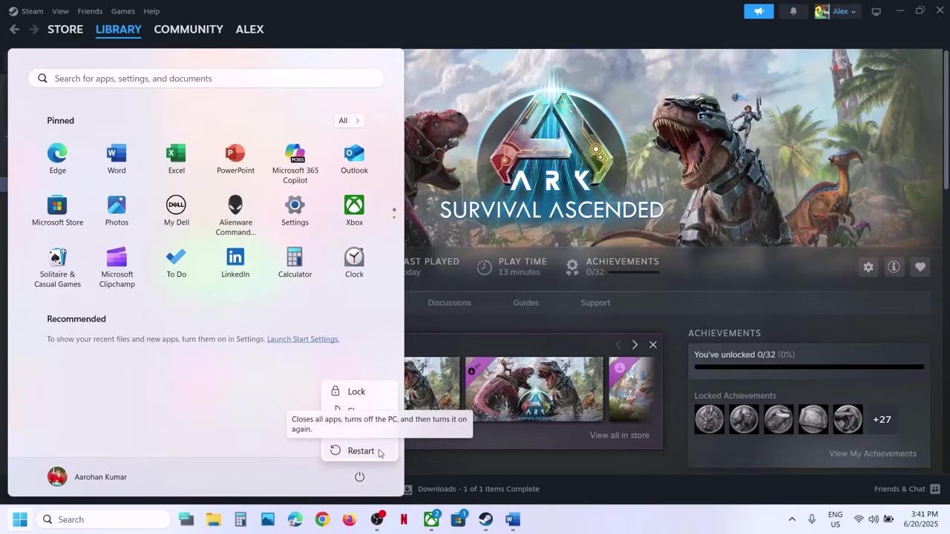Open Outlook from pinned apps
Screen dimensions: 950x534
point(354,159)
